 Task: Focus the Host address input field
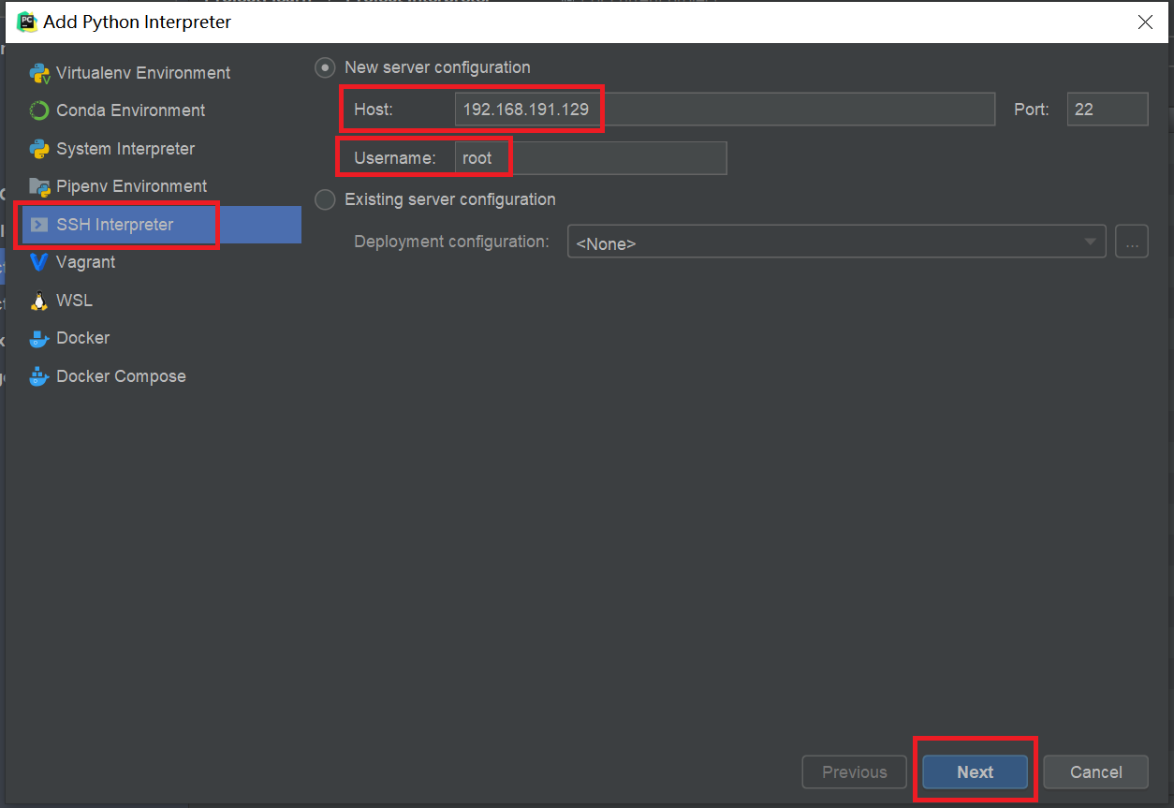click(x=723, y=110)
